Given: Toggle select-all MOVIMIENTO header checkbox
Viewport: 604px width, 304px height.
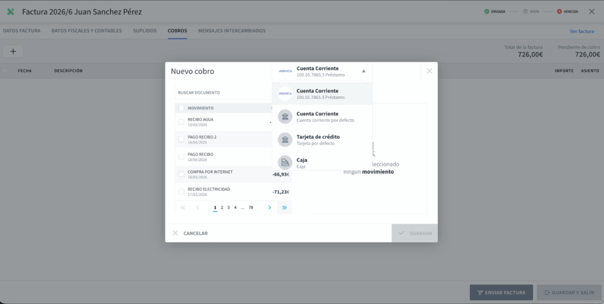Looking at the screenshot, I should pos(181,108).
